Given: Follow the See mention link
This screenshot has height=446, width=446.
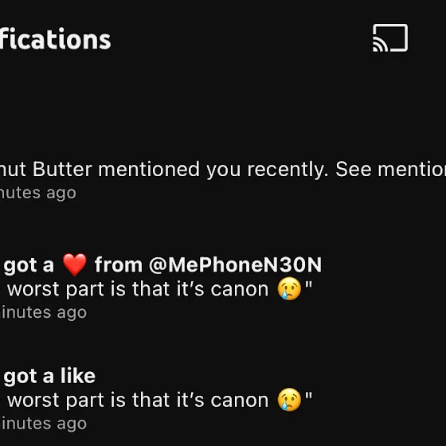Looking at the screenshot, I should [390, 169].
